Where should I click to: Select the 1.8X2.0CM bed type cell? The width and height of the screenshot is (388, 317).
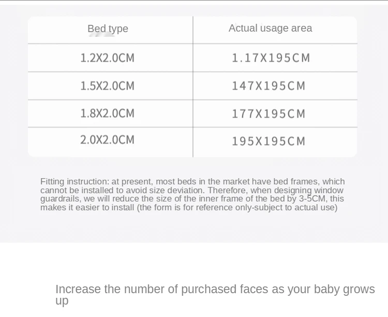click(x=107, y=113)
